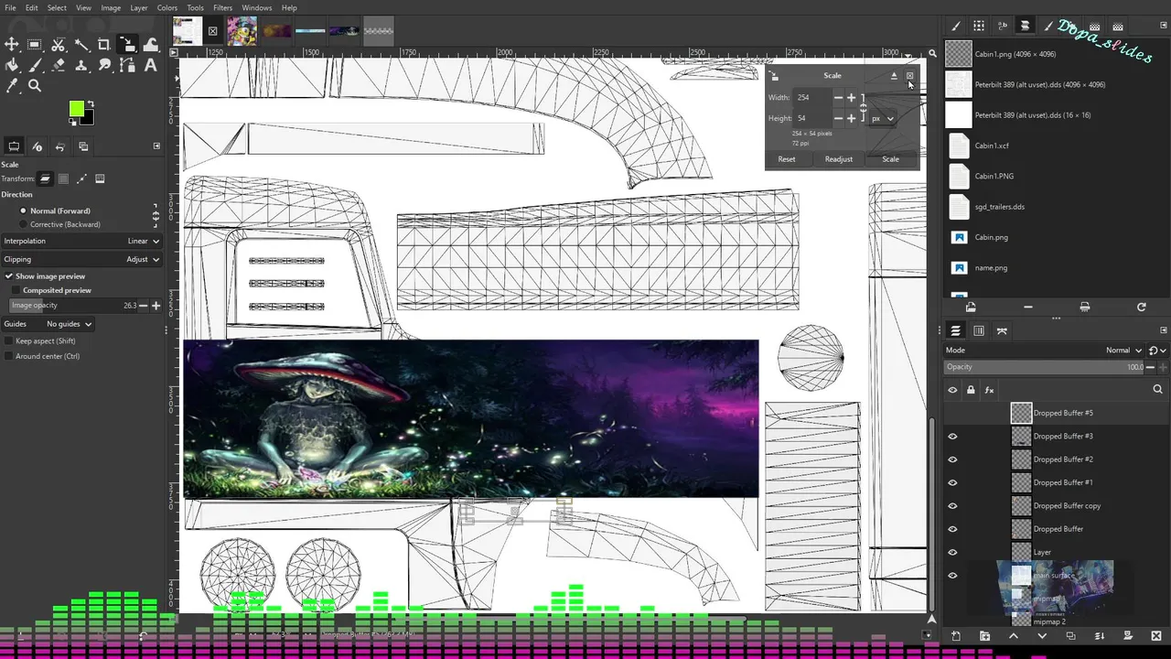Set transform target to path
The image size is (1171, 659).
coord(81,178)
